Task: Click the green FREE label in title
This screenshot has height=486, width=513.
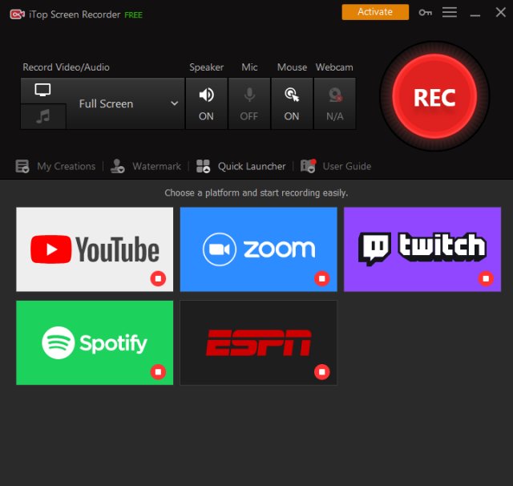Action: click(x=134, y=15)
